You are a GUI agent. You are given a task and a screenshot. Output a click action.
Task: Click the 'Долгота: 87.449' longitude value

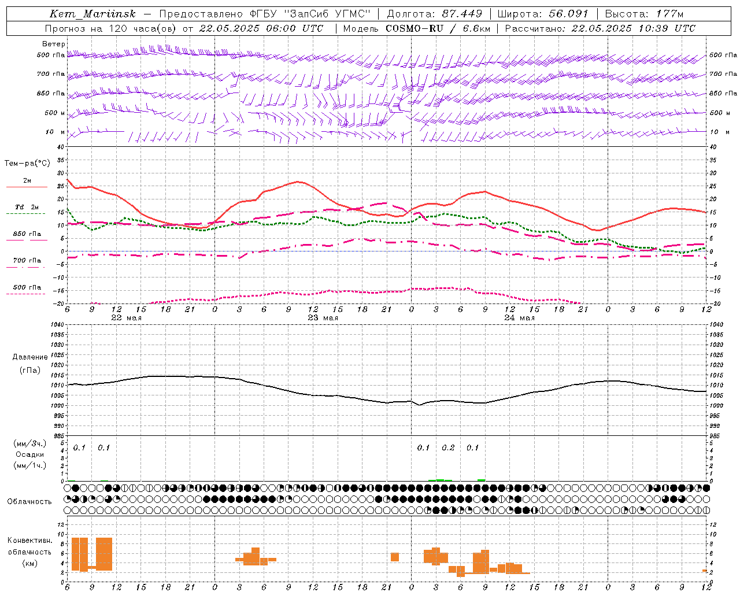click(435, 14)
